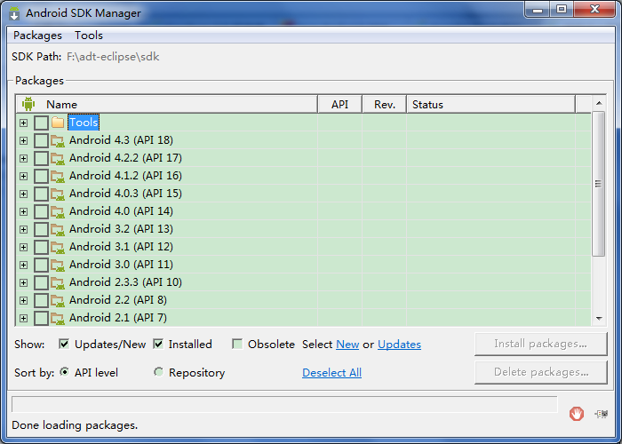Check the Android 4.3 (API 18) checkbox

[x=41, y=140]
